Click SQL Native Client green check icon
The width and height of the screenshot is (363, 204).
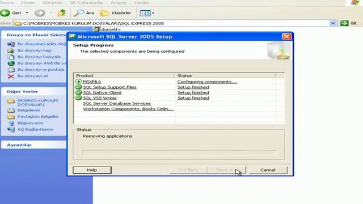(78, 92)
